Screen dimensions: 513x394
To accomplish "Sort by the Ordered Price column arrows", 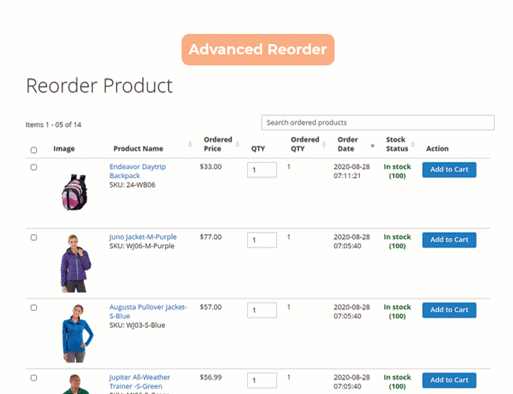I will click(236, 144).
